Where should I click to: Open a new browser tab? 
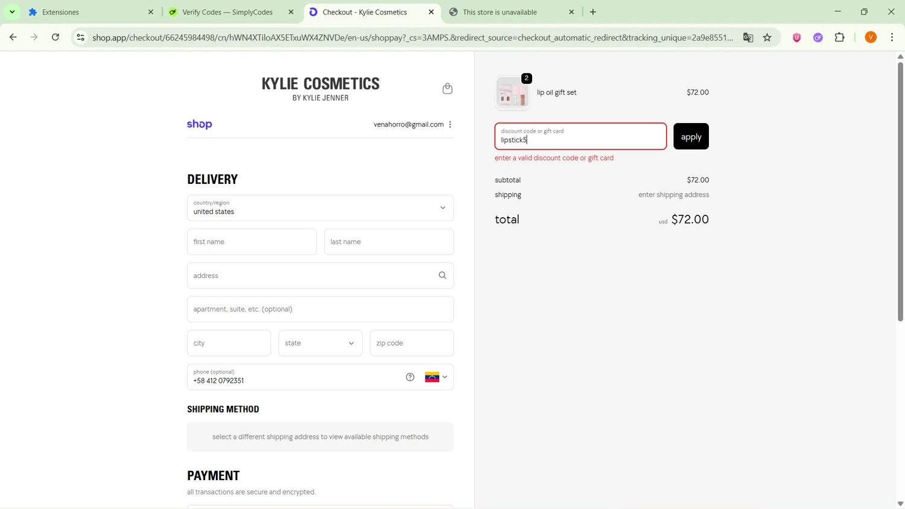[593, 12]
